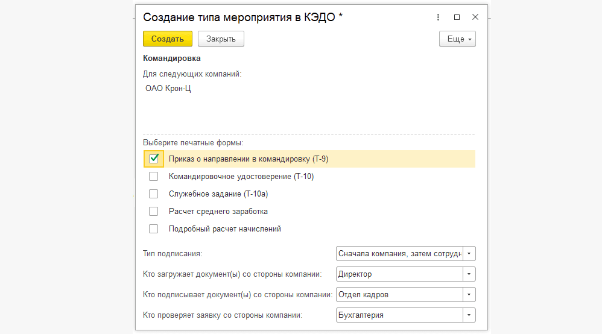The image size is (602, 334).
Task: Expand the Тип подписания dropdown arrow
Action: tap(469, 253)
